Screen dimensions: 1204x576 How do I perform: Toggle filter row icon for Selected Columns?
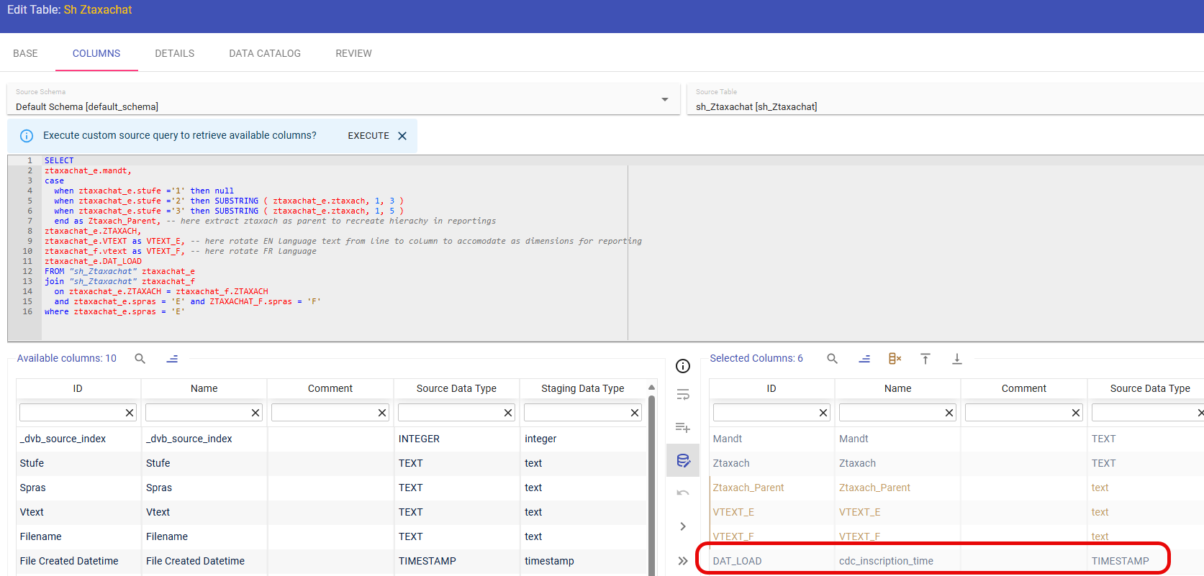click(x=864, y=359)
